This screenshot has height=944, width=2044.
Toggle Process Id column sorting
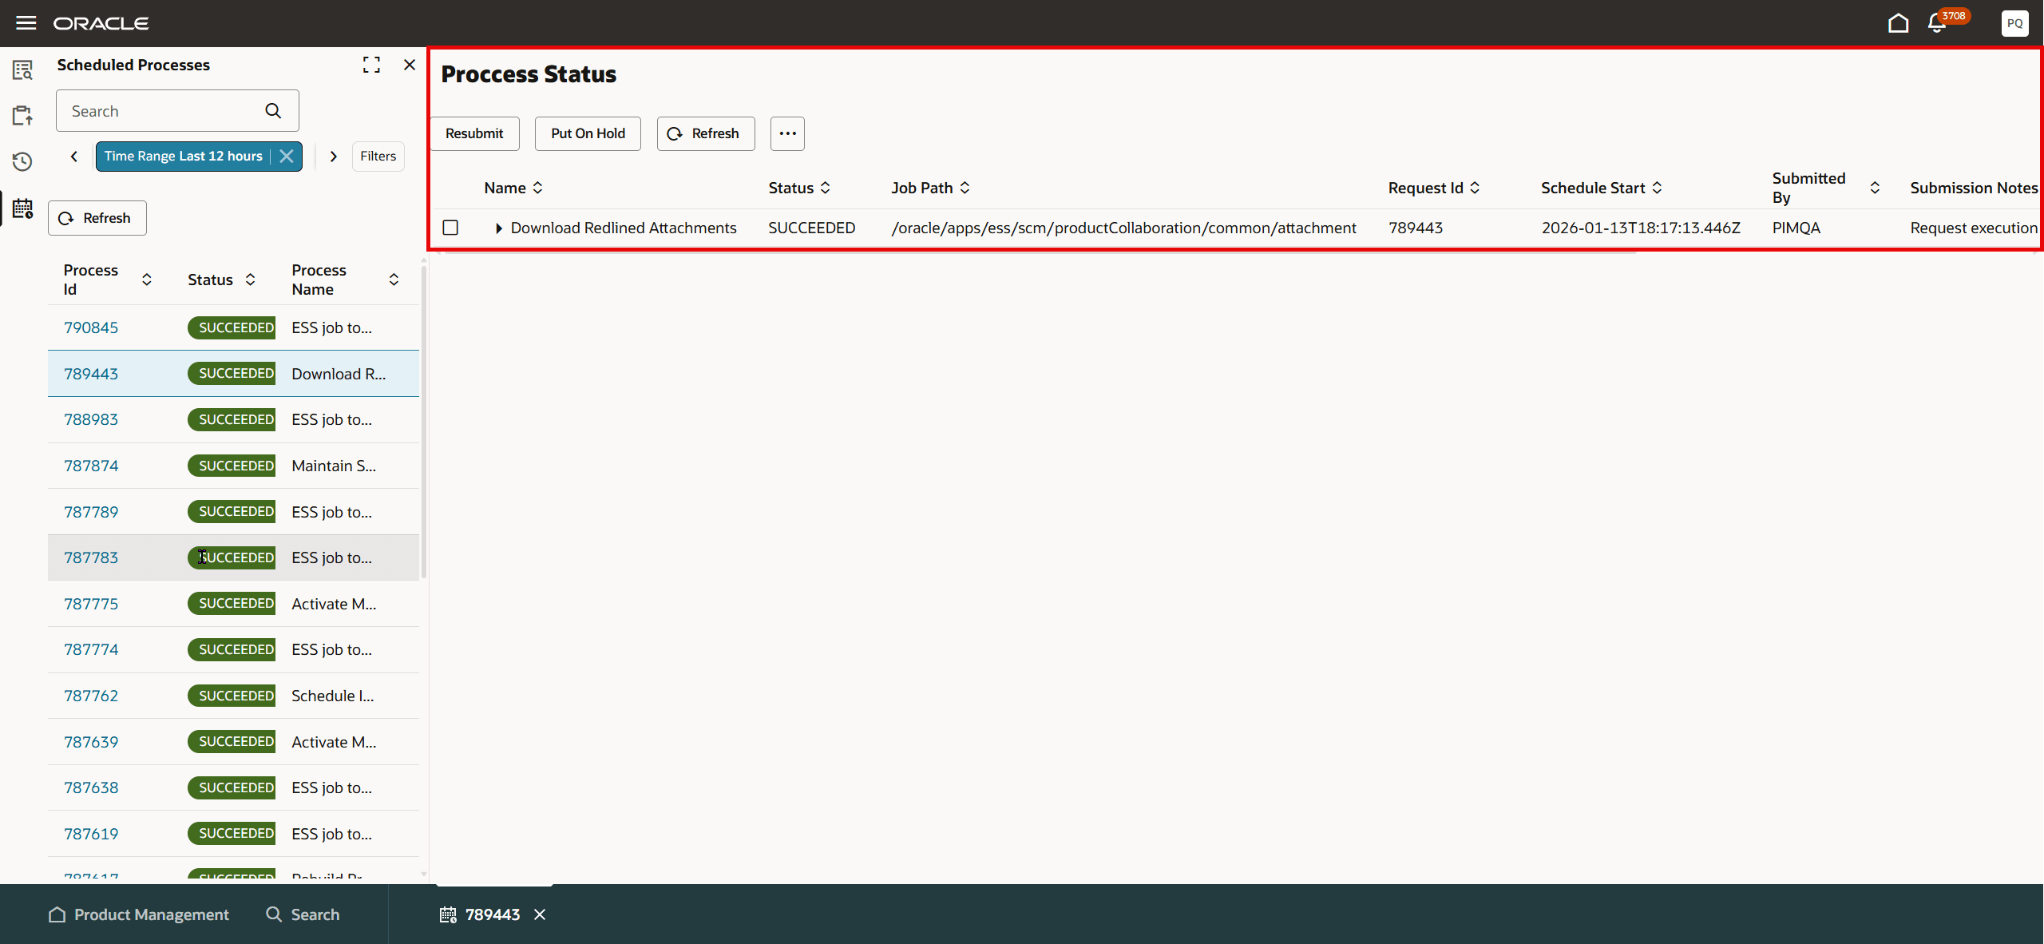[x=146, y=280]
